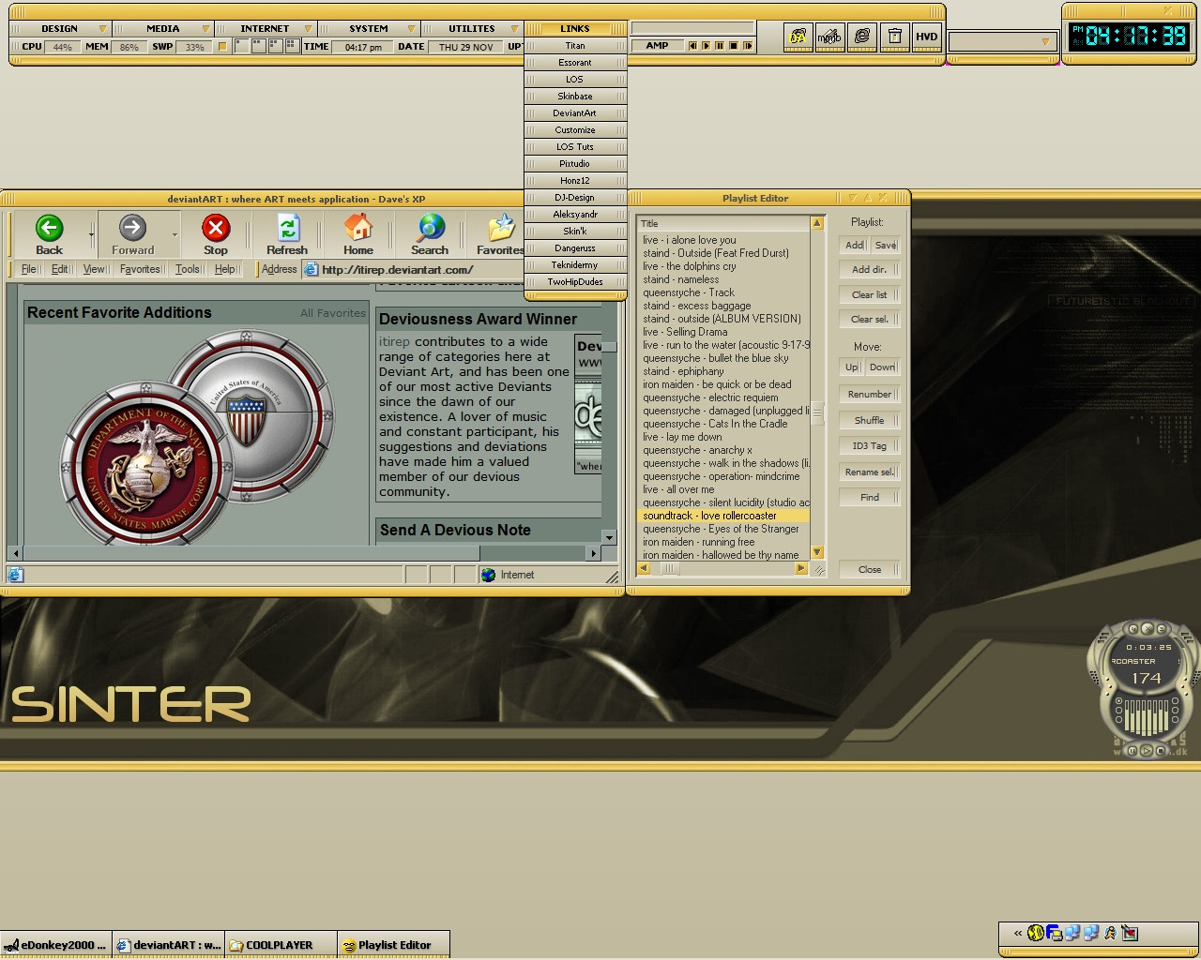This screenshot has height=960, width=1201.
Task: Click the Add dir. button
Action: coord(869,269)
